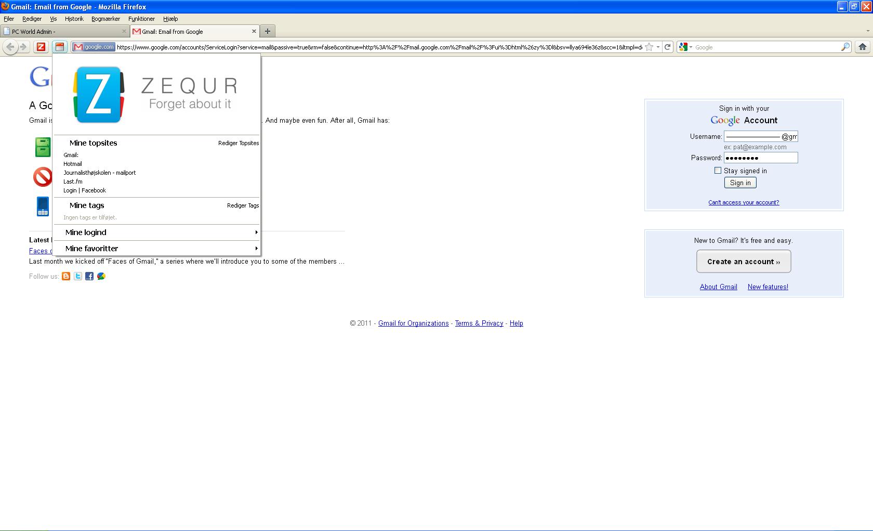Viewport: 873px width, 531px height.
Task: Click the green file cabinet icon
Action: (x=43, y=147)
